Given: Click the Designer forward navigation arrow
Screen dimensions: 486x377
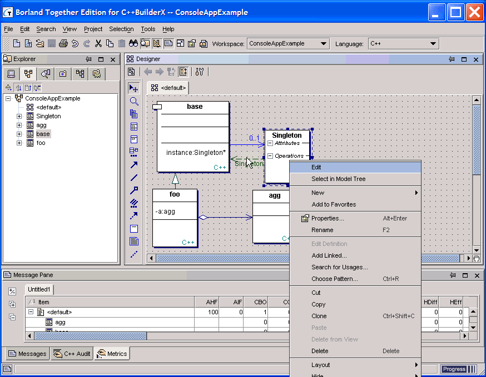Looking at the screenshot, I should (160, 72).
